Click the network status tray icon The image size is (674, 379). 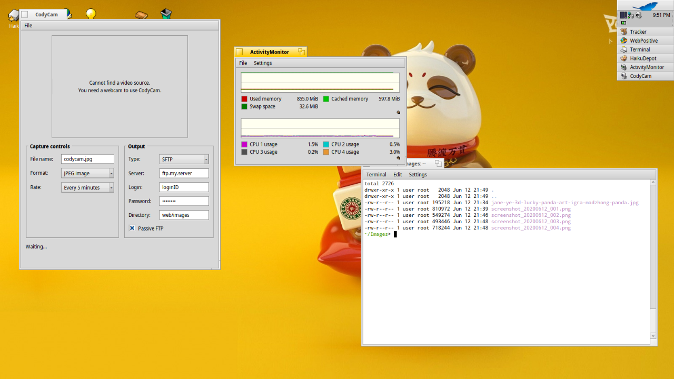[631, 15]
